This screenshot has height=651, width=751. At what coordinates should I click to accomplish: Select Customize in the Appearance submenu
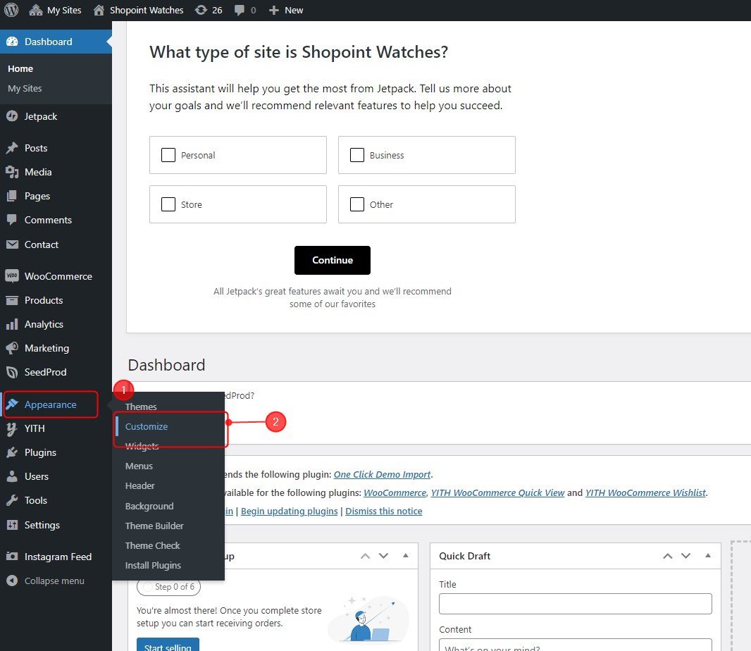tap(147, 426)
